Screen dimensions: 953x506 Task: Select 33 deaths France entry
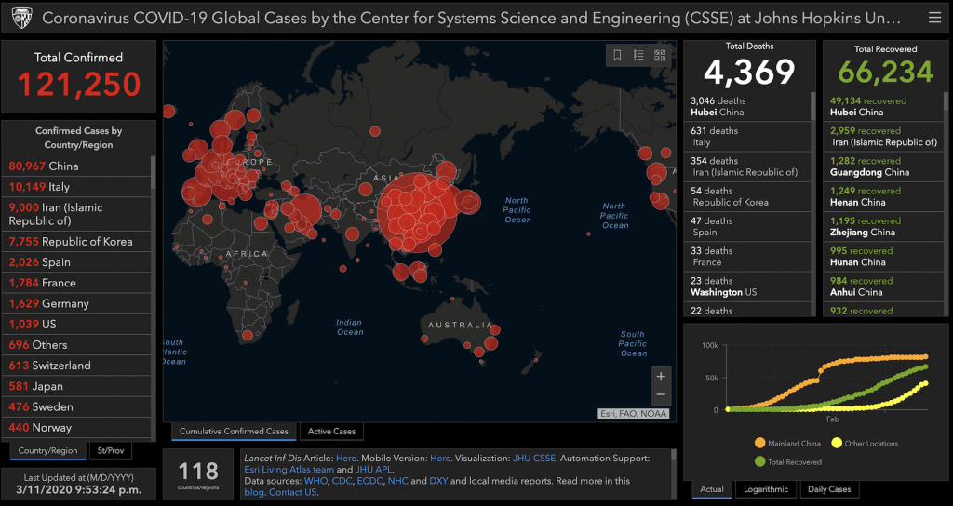tap(747, 256)
